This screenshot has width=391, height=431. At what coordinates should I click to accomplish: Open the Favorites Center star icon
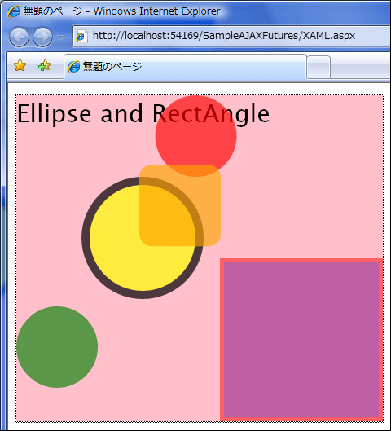pos(20,66)
